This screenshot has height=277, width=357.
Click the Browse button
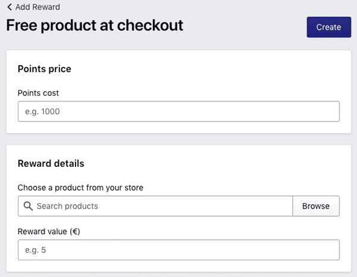pyautogui.click(x=315, y=206)
